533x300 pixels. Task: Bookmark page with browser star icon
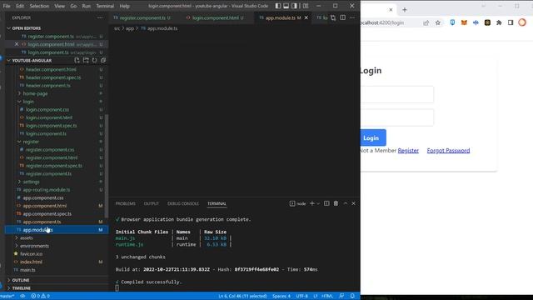point(438,22)
